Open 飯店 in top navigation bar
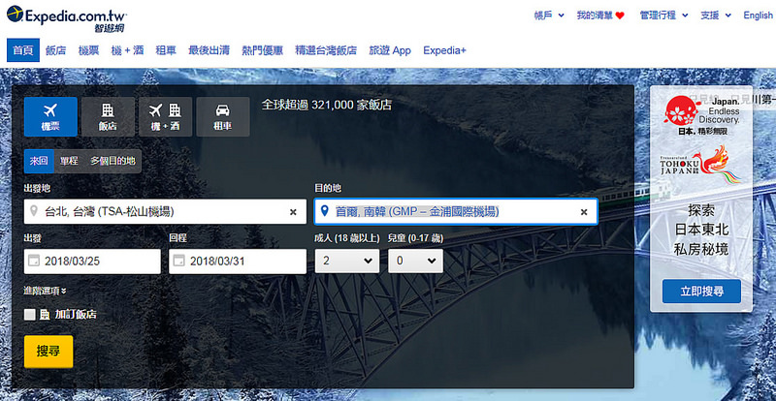 (56, 50)
